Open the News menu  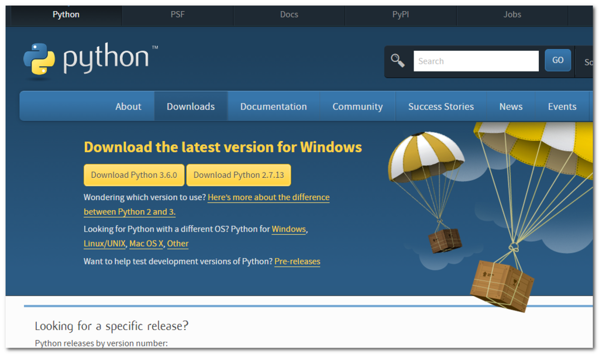point(511,106)
